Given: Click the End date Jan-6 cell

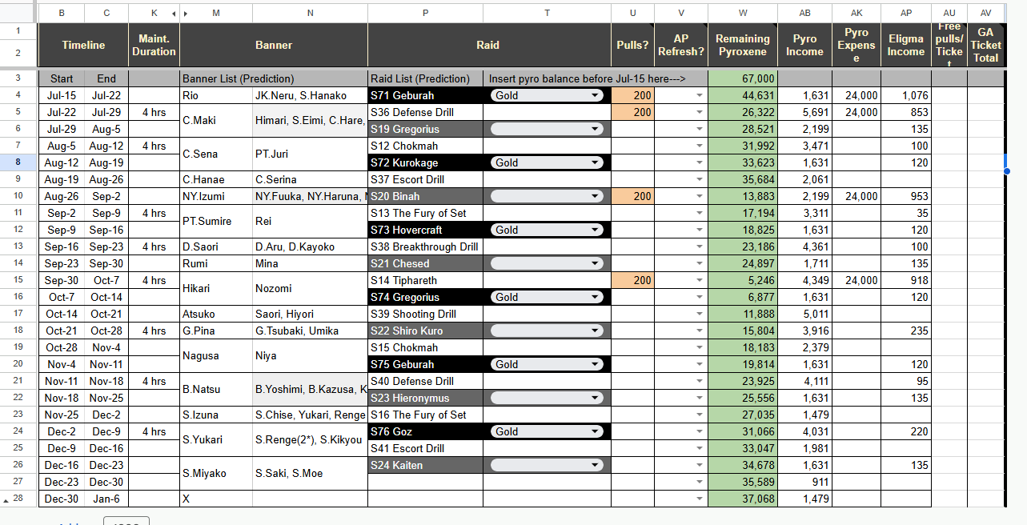Looking at the screenshot, I should (x=106, y=499).
